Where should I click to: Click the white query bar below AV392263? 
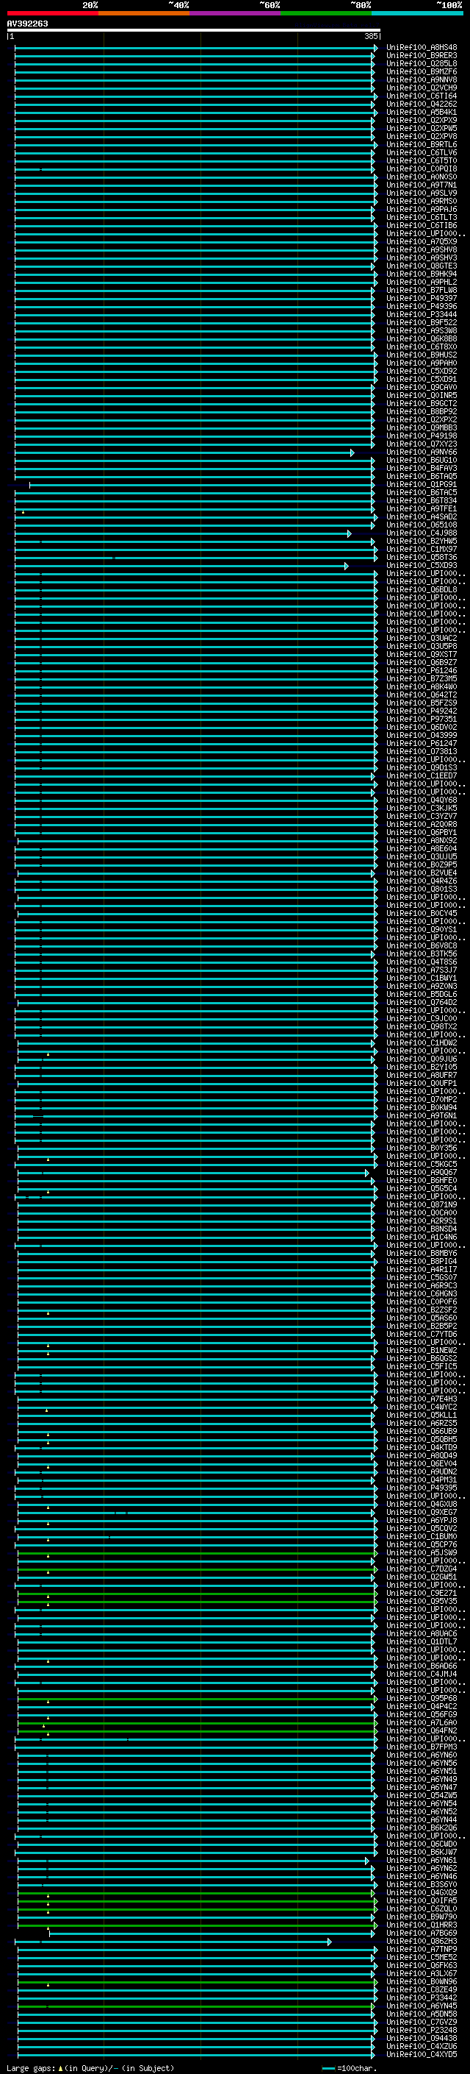click(194, 29)
